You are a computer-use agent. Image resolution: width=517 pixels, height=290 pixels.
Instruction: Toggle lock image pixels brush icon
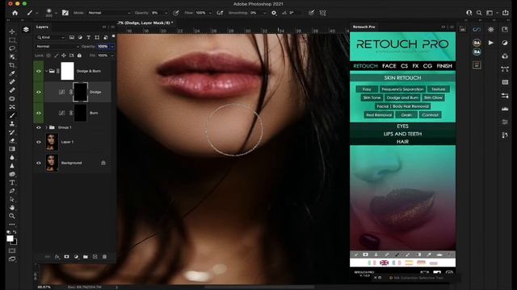(x=56, y=56)
